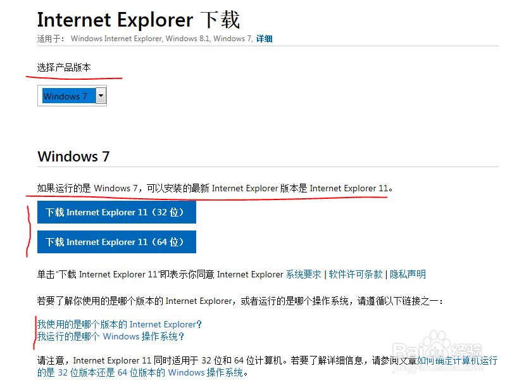Click "Windows Internet Explorer" in the compatibility line

pyautogui.click(x=116, y=39)
